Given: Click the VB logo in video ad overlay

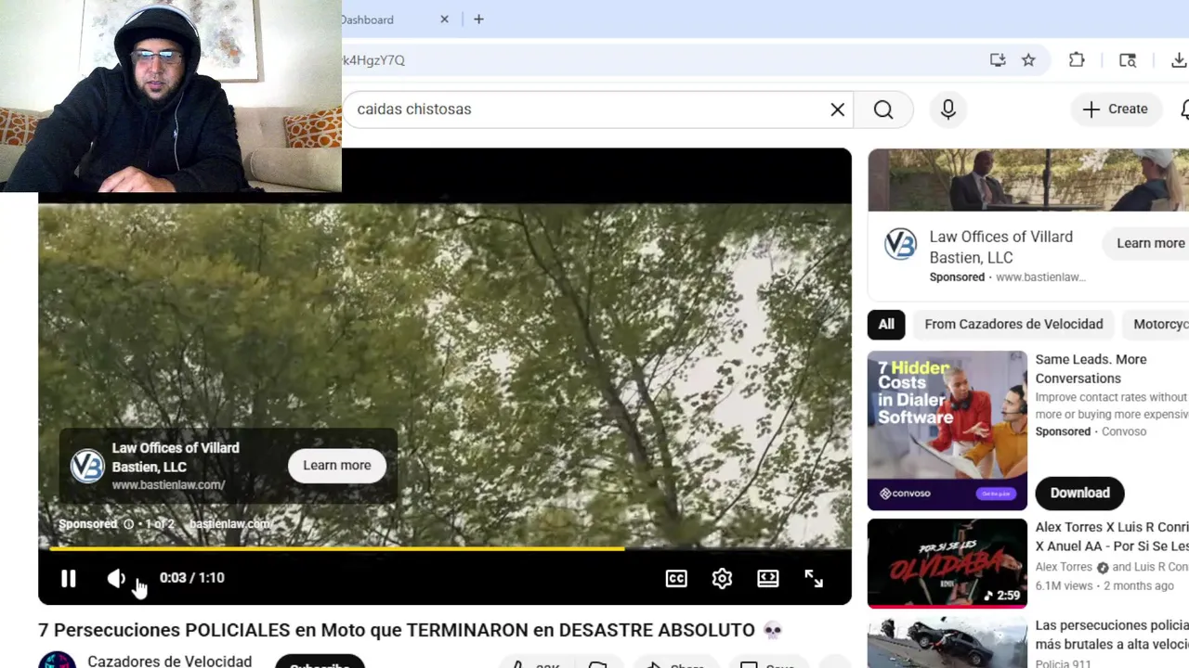Looking at the screenshot, I should pyautogui.click(x=87, y=466).
